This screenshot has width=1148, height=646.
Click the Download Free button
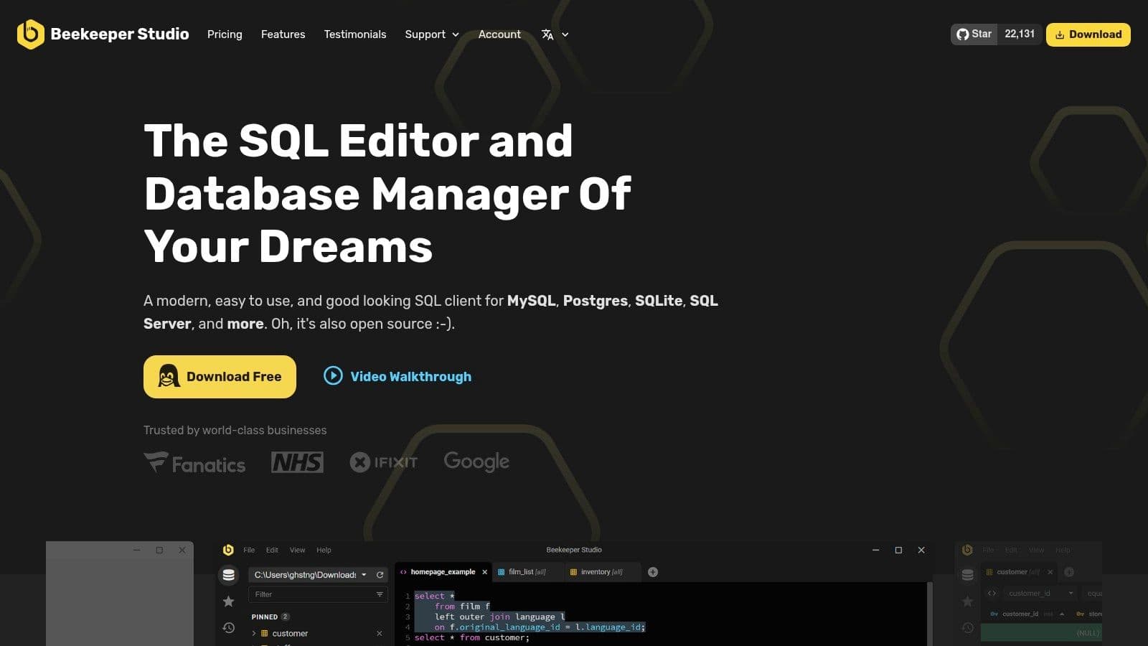tap(220, 377)
